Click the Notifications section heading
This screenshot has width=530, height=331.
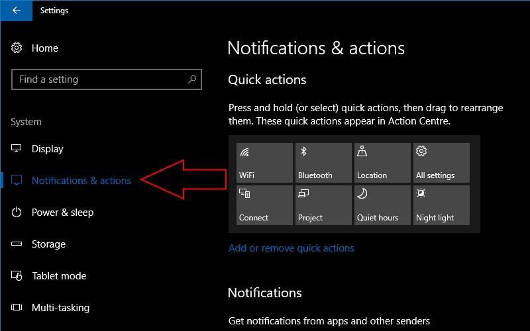click(x=264, y=293)
